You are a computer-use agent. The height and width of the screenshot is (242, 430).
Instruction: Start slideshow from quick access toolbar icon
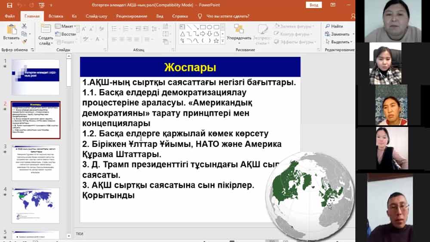coord(41,5)
